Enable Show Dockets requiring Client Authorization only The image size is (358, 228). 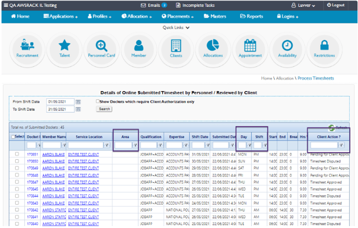[98, 101]
